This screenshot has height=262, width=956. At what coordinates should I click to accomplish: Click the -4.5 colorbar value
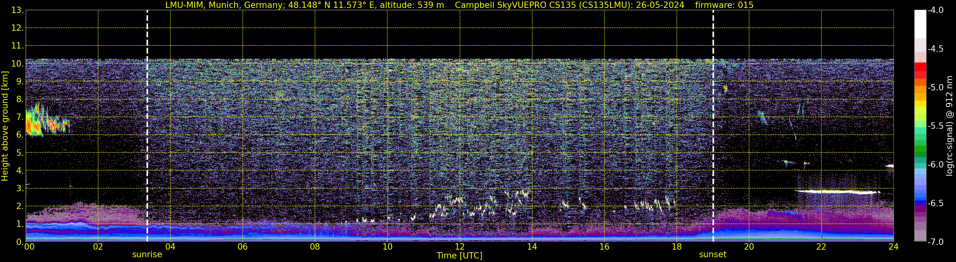935,49
